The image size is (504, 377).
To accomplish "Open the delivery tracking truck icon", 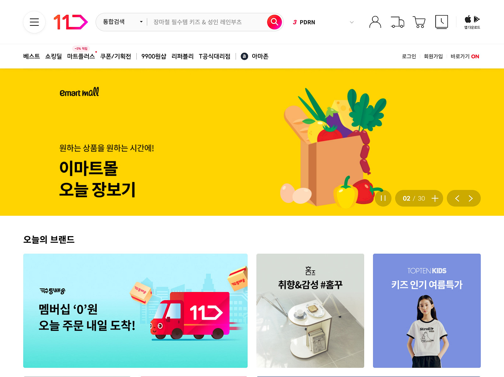I will (x=398, y=22).
